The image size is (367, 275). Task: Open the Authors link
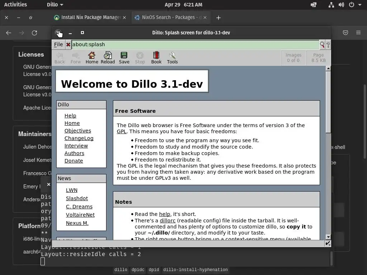pyautogui.click(x=74, y=153)
